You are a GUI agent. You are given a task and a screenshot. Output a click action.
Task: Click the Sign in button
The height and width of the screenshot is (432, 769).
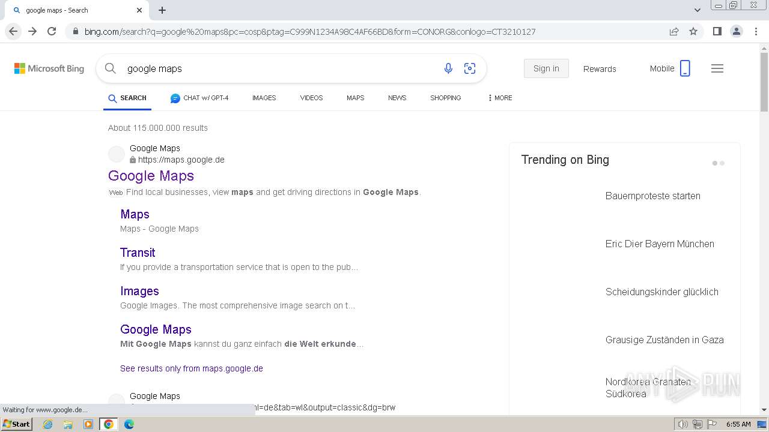(x=546, y=68)
